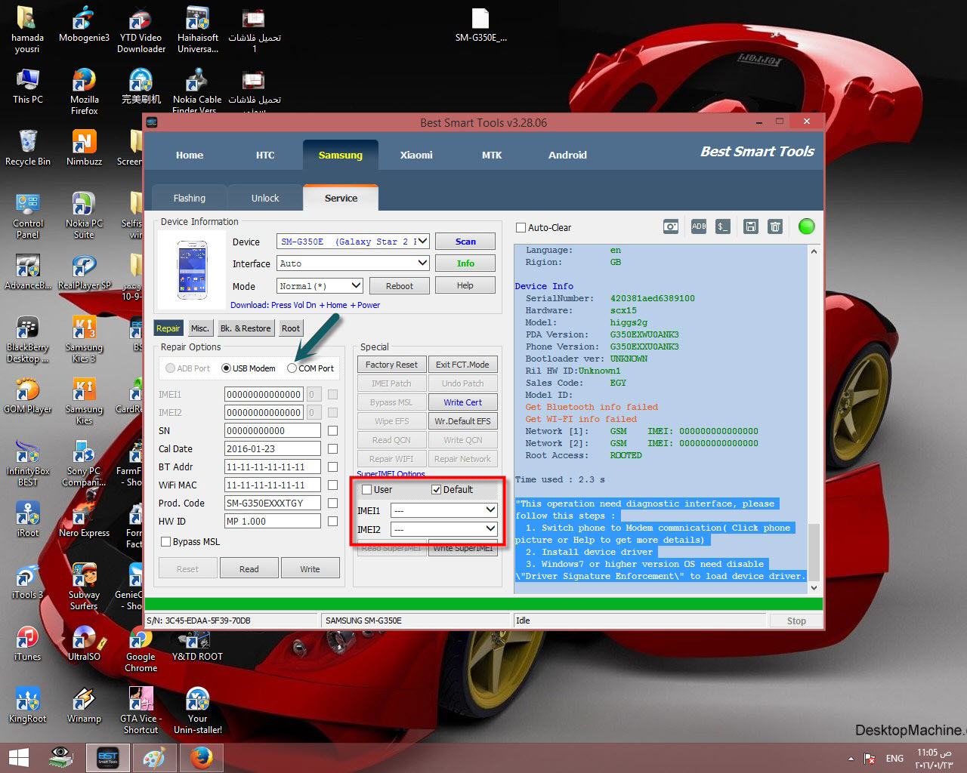Screen dimensions: 967x773
Task: Click the WiFi MAC input field
Action: 273,485
